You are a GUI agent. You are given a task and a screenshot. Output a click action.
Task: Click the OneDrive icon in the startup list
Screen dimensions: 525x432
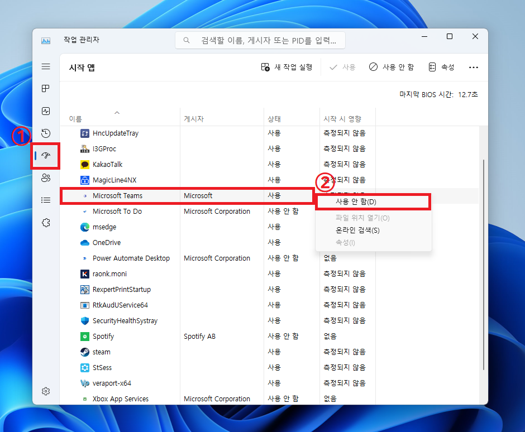coord(85,242)
